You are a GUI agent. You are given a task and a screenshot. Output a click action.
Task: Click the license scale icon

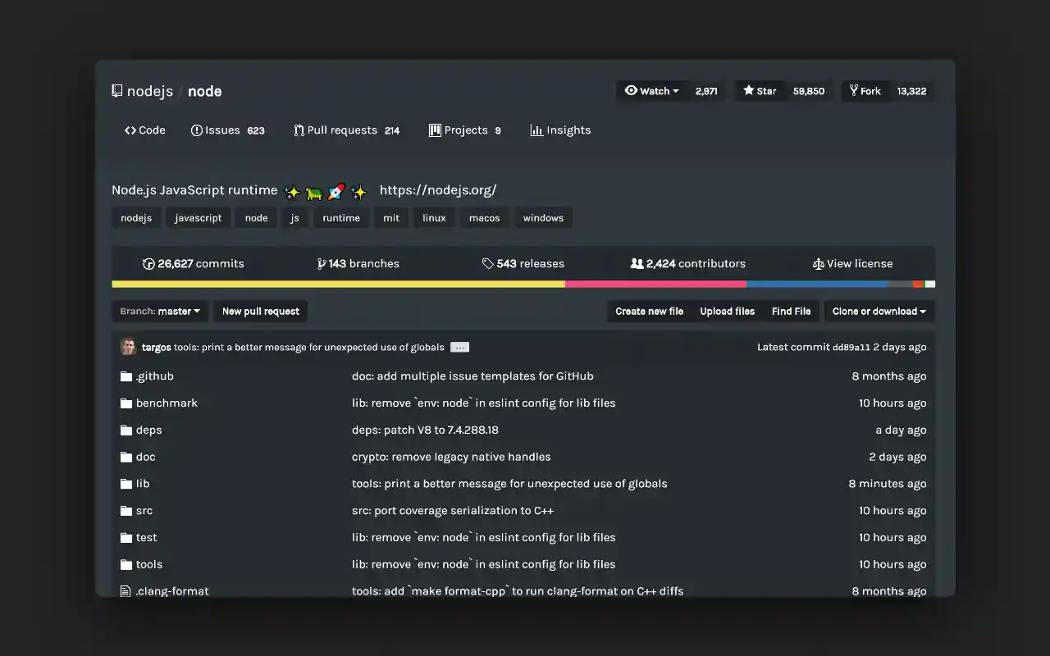(x=818, y=264)
